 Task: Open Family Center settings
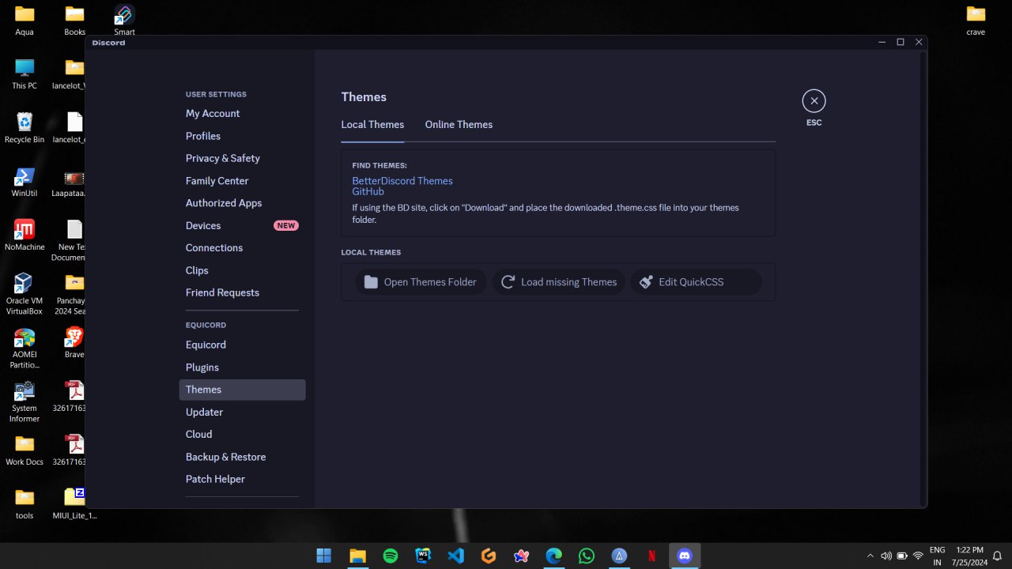click(x=242, y=181)
